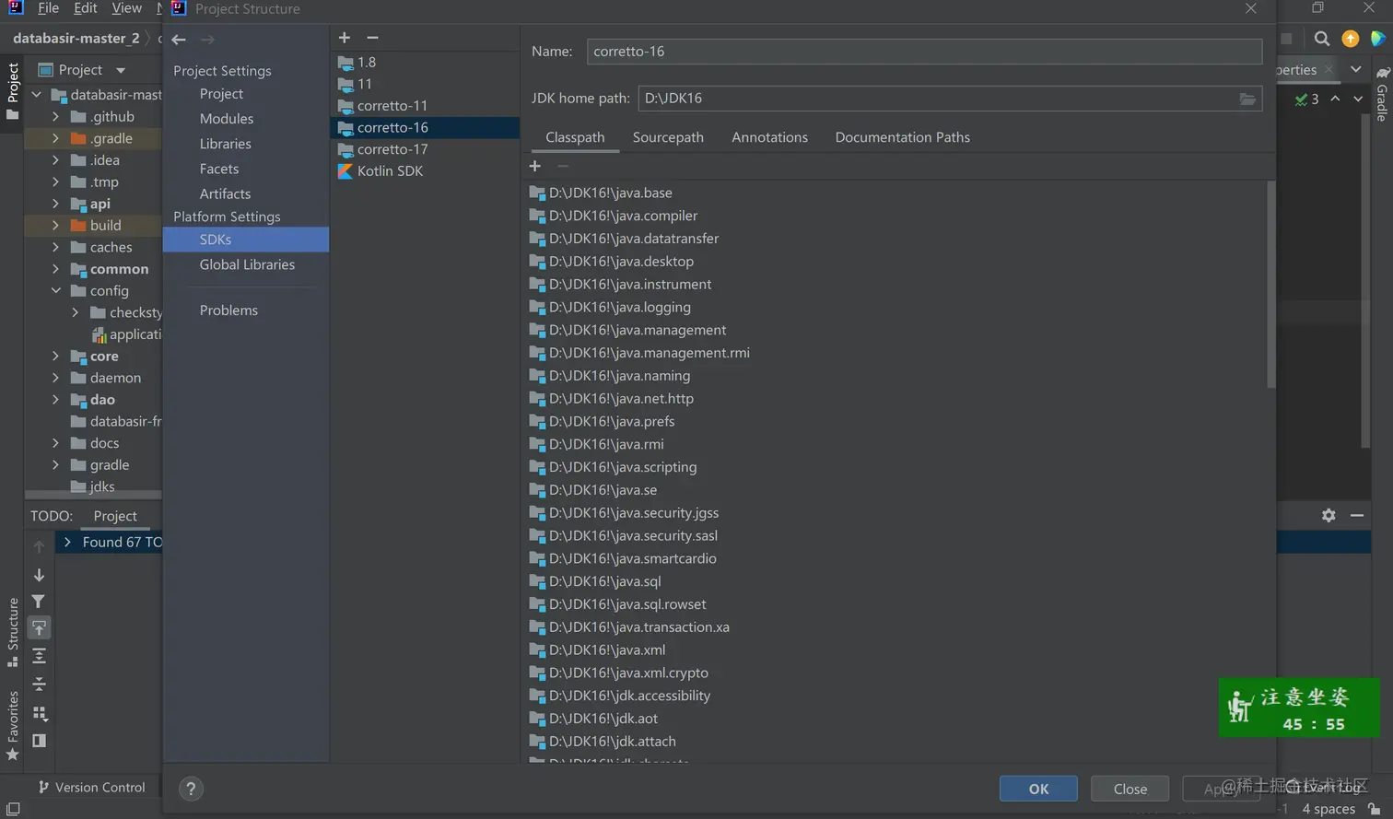Expand the api module folder

point(56,205)
